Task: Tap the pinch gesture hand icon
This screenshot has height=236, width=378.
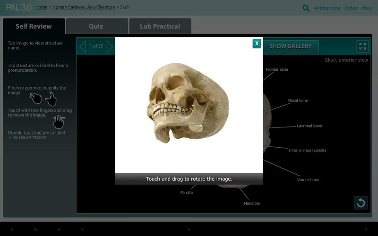Action: (x=36, y=98)
